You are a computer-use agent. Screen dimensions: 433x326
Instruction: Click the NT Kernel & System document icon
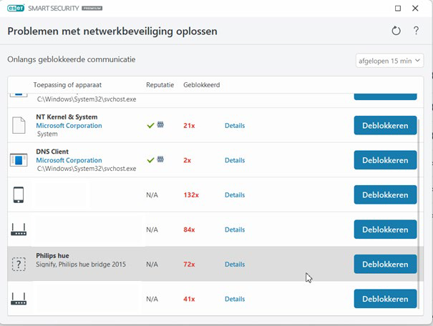tap(19, 126)
